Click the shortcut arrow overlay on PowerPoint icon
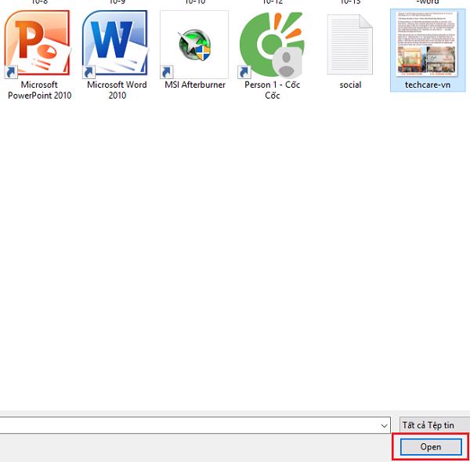The height and width of the screenshot is (462, 470). click(x=9, y=72)
